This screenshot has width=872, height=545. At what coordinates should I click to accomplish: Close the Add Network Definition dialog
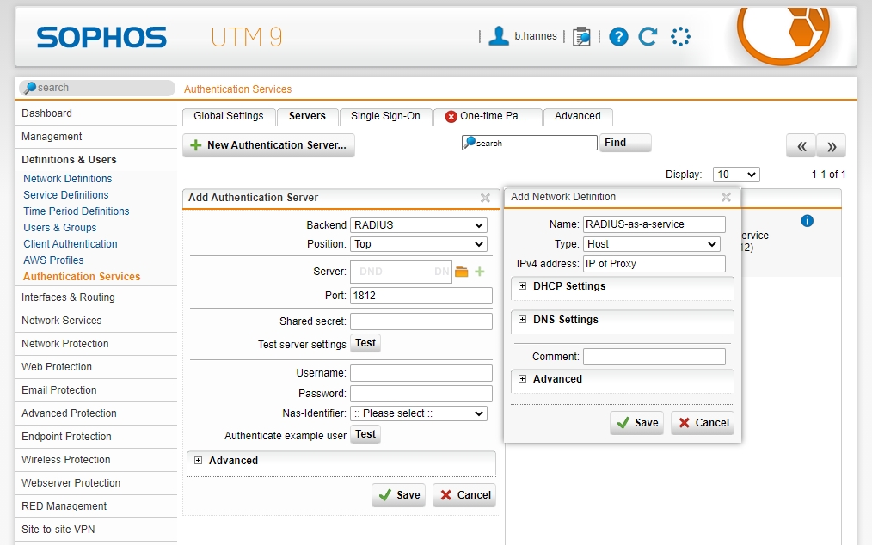click(x=726, y=197)
